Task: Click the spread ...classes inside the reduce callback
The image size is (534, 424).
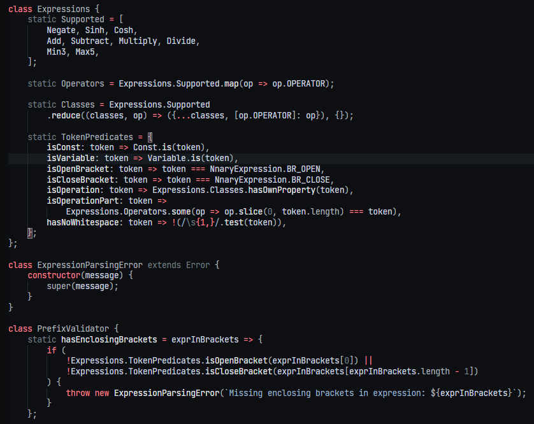Action: [200, 116]
